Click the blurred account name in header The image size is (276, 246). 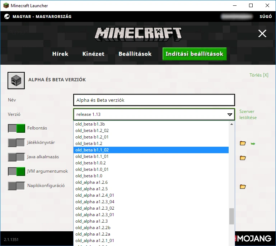coord(237,17)
